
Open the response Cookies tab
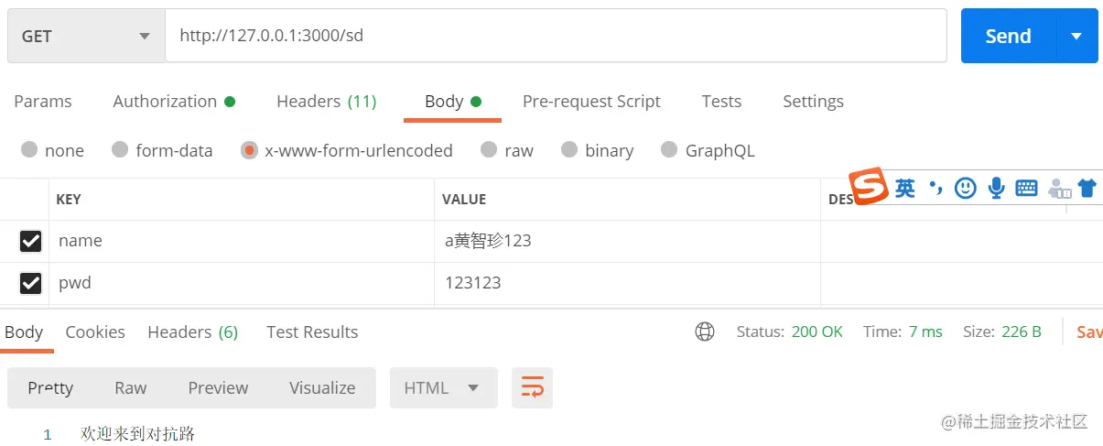95,332
